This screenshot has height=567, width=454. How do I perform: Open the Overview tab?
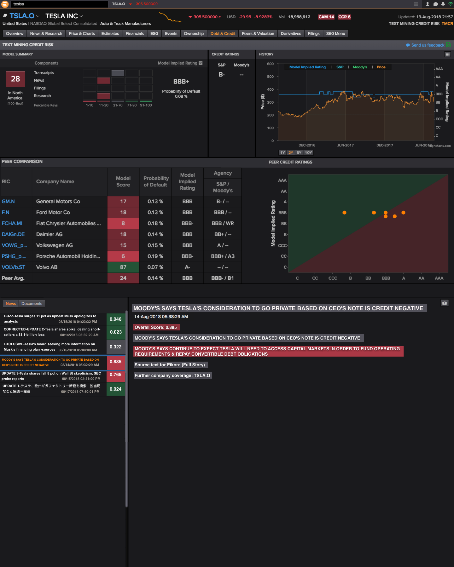coord(15,34)
